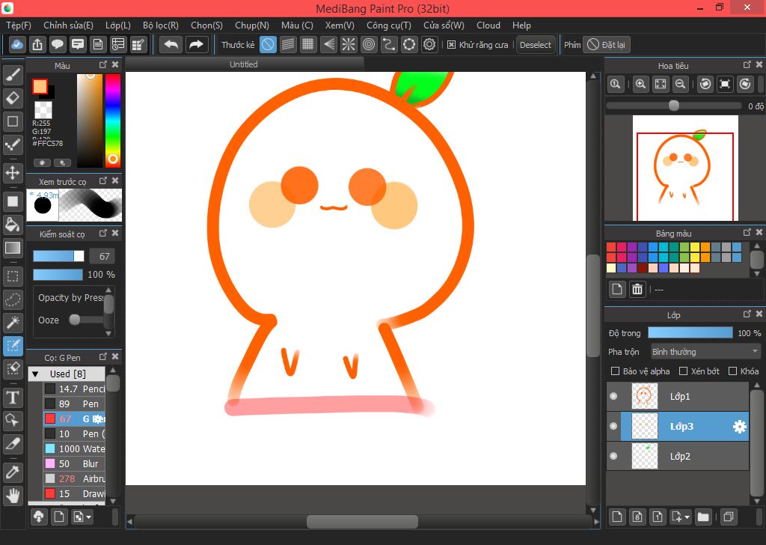Click the foreground color swatch
766x545 pixels.
40,87
